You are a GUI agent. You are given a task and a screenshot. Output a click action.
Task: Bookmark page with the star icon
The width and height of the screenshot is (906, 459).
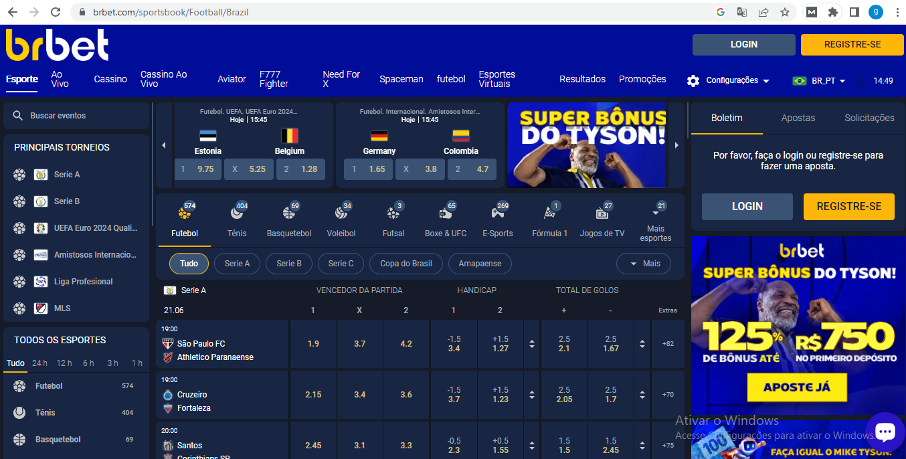click(x=785, y=12)
